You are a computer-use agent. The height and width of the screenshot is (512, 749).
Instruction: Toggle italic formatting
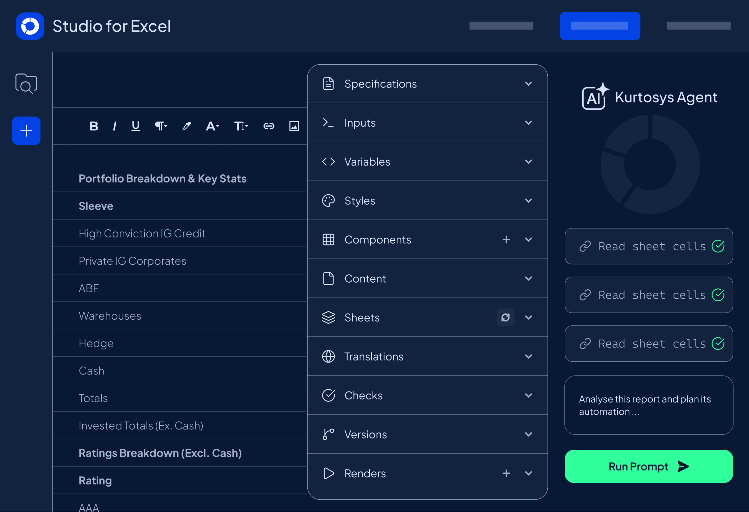[114, 126]
